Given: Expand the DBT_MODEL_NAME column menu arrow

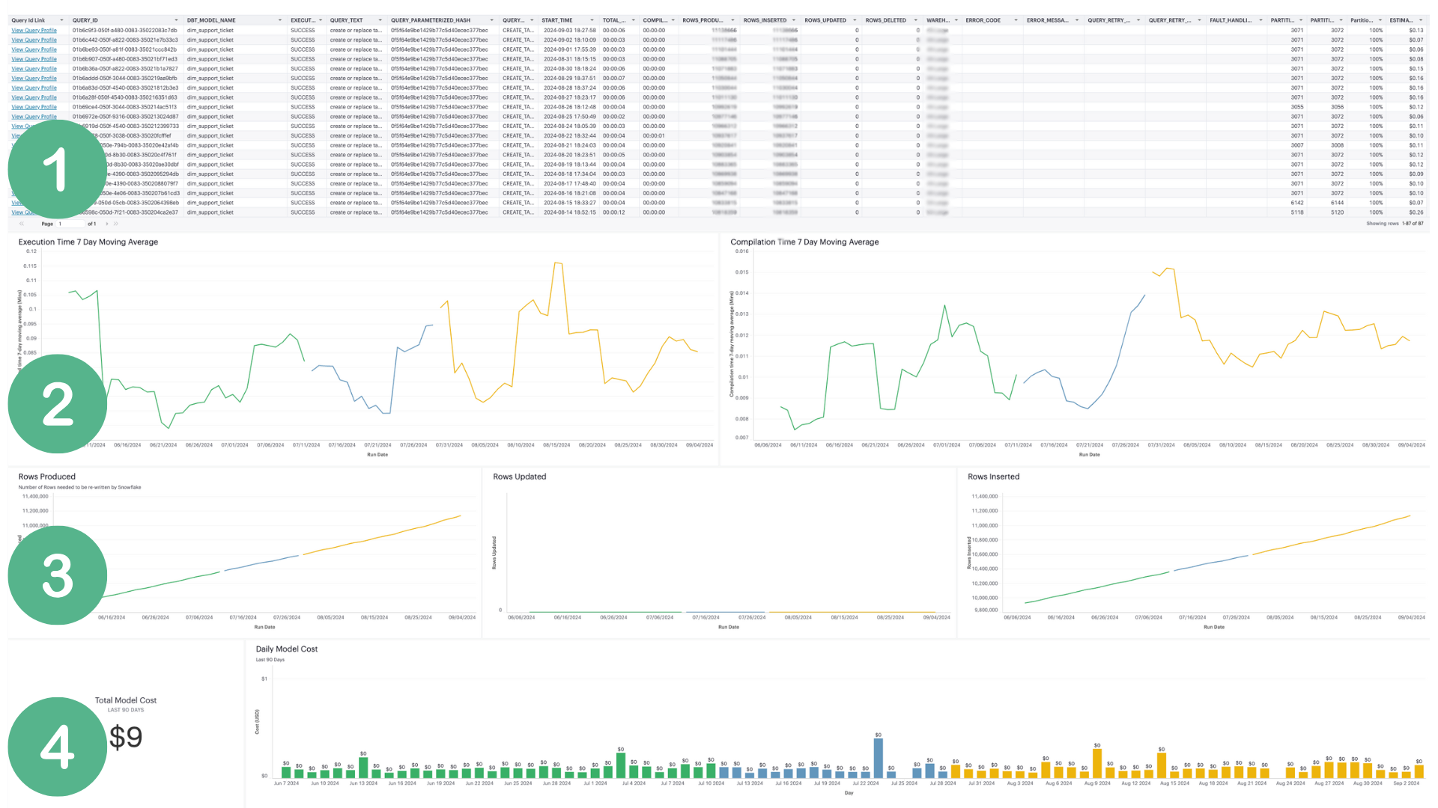Looking at the screenshot, I should [280, 20].
